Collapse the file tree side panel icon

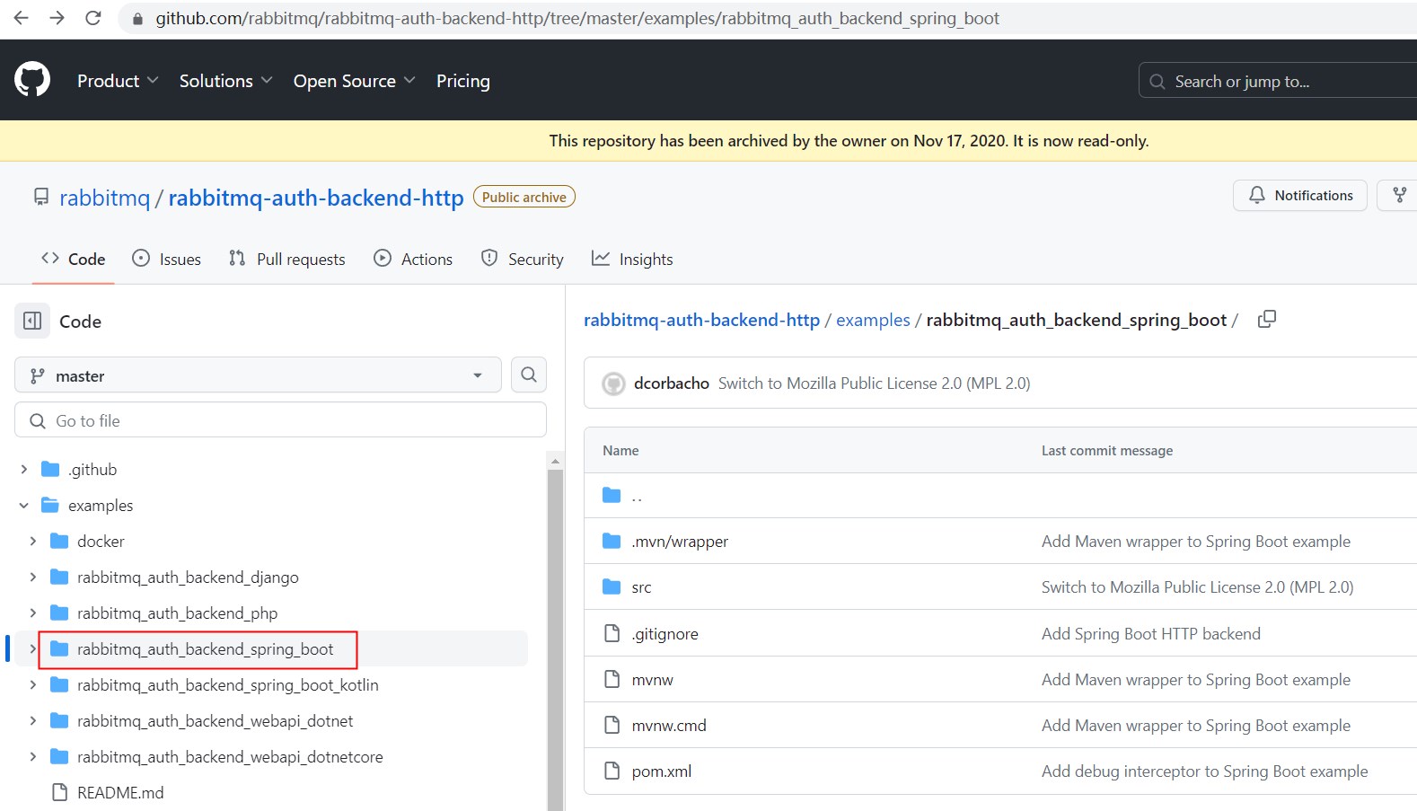[32, 322]
